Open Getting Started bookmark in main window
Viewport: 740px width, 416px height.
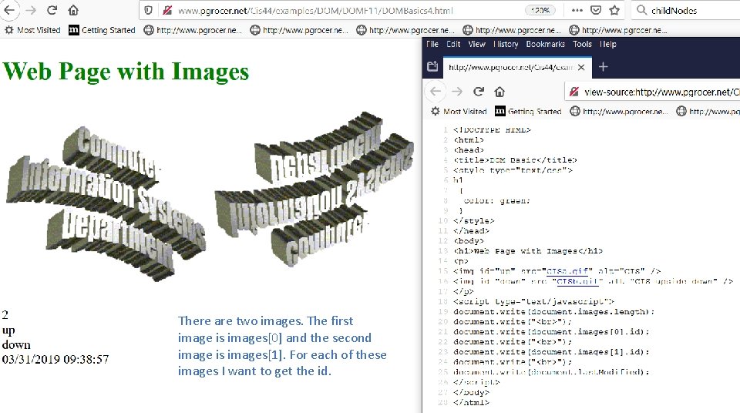(x=102, y=30)
